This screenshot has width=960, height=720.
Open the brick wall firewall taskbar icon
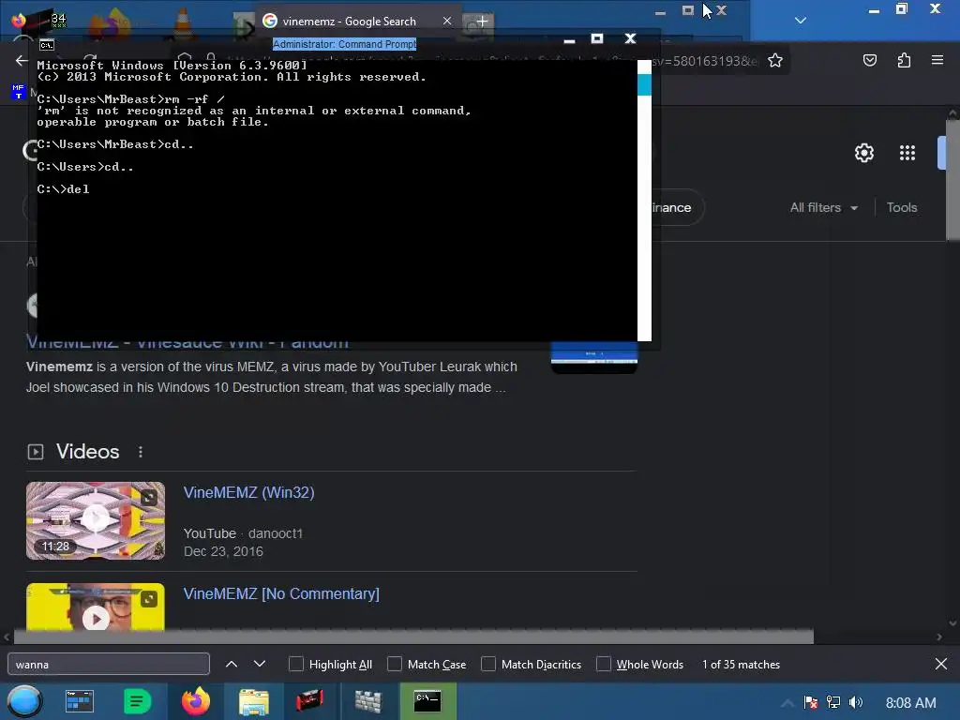[367, 701]
